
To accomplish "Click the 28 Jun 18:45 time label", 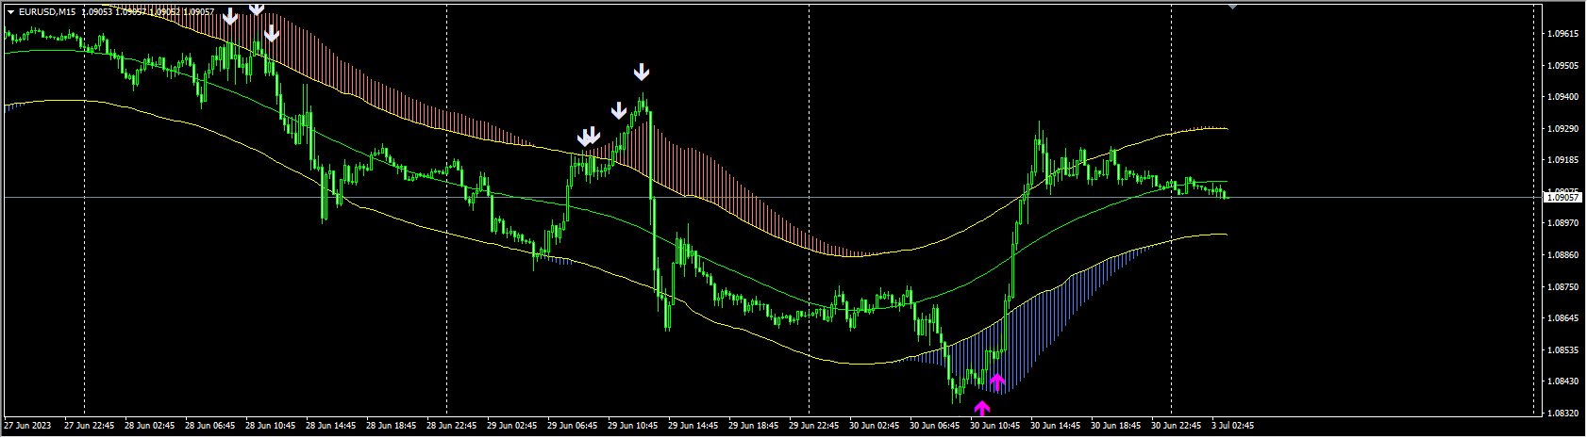I will coord(391,426).
